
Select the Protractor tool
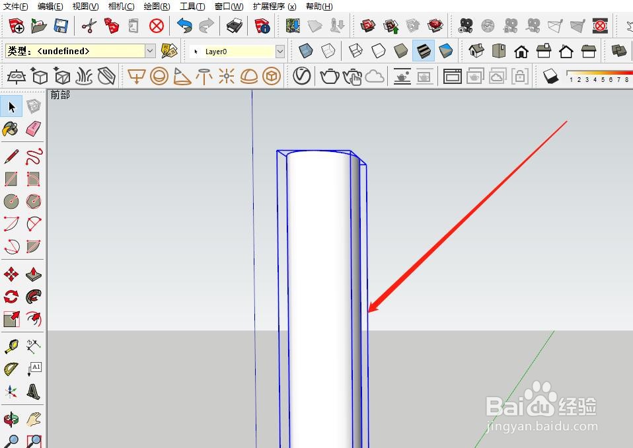(11, 369)
